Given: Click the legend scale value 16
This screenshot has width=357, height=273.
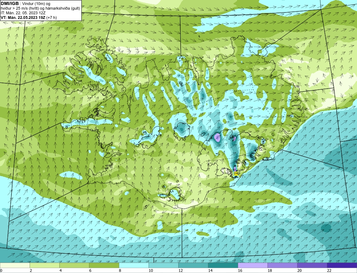Looking at the screenshot, I should (240, 270).
